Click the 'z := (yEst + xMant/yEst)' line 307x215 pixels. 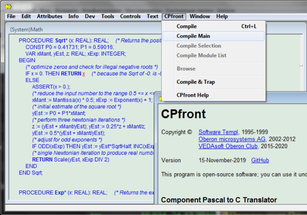pos(89,126)
